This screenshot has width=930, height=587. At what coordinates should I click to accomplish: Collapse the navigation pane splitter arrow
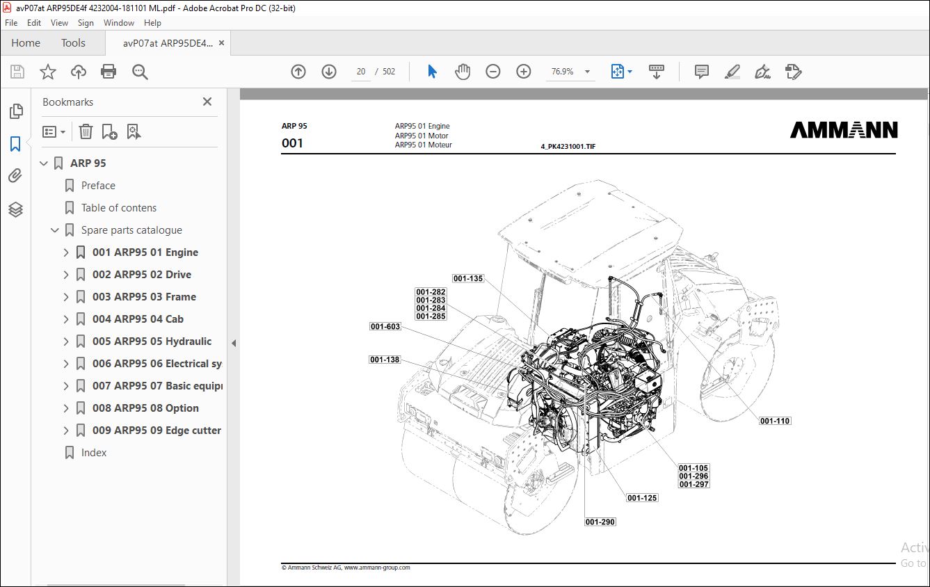click(x=234, y=343)
